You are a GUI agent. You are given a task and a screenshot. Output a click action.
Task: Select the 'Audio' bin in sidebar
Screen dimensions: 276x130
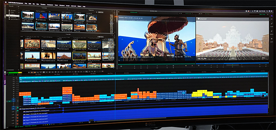[12, 12]
